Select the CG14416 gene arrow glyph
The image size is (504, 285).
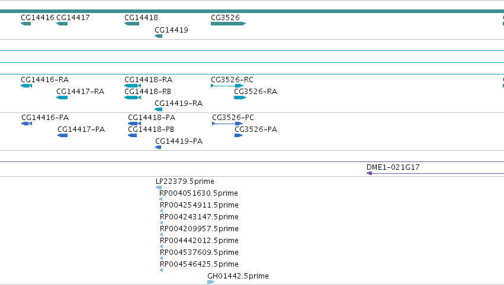25,24
